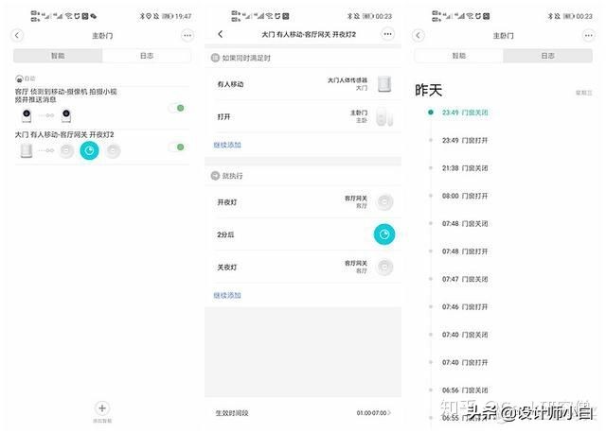Tap teal delay timer icon in 2分后 row

coord(384,234)
